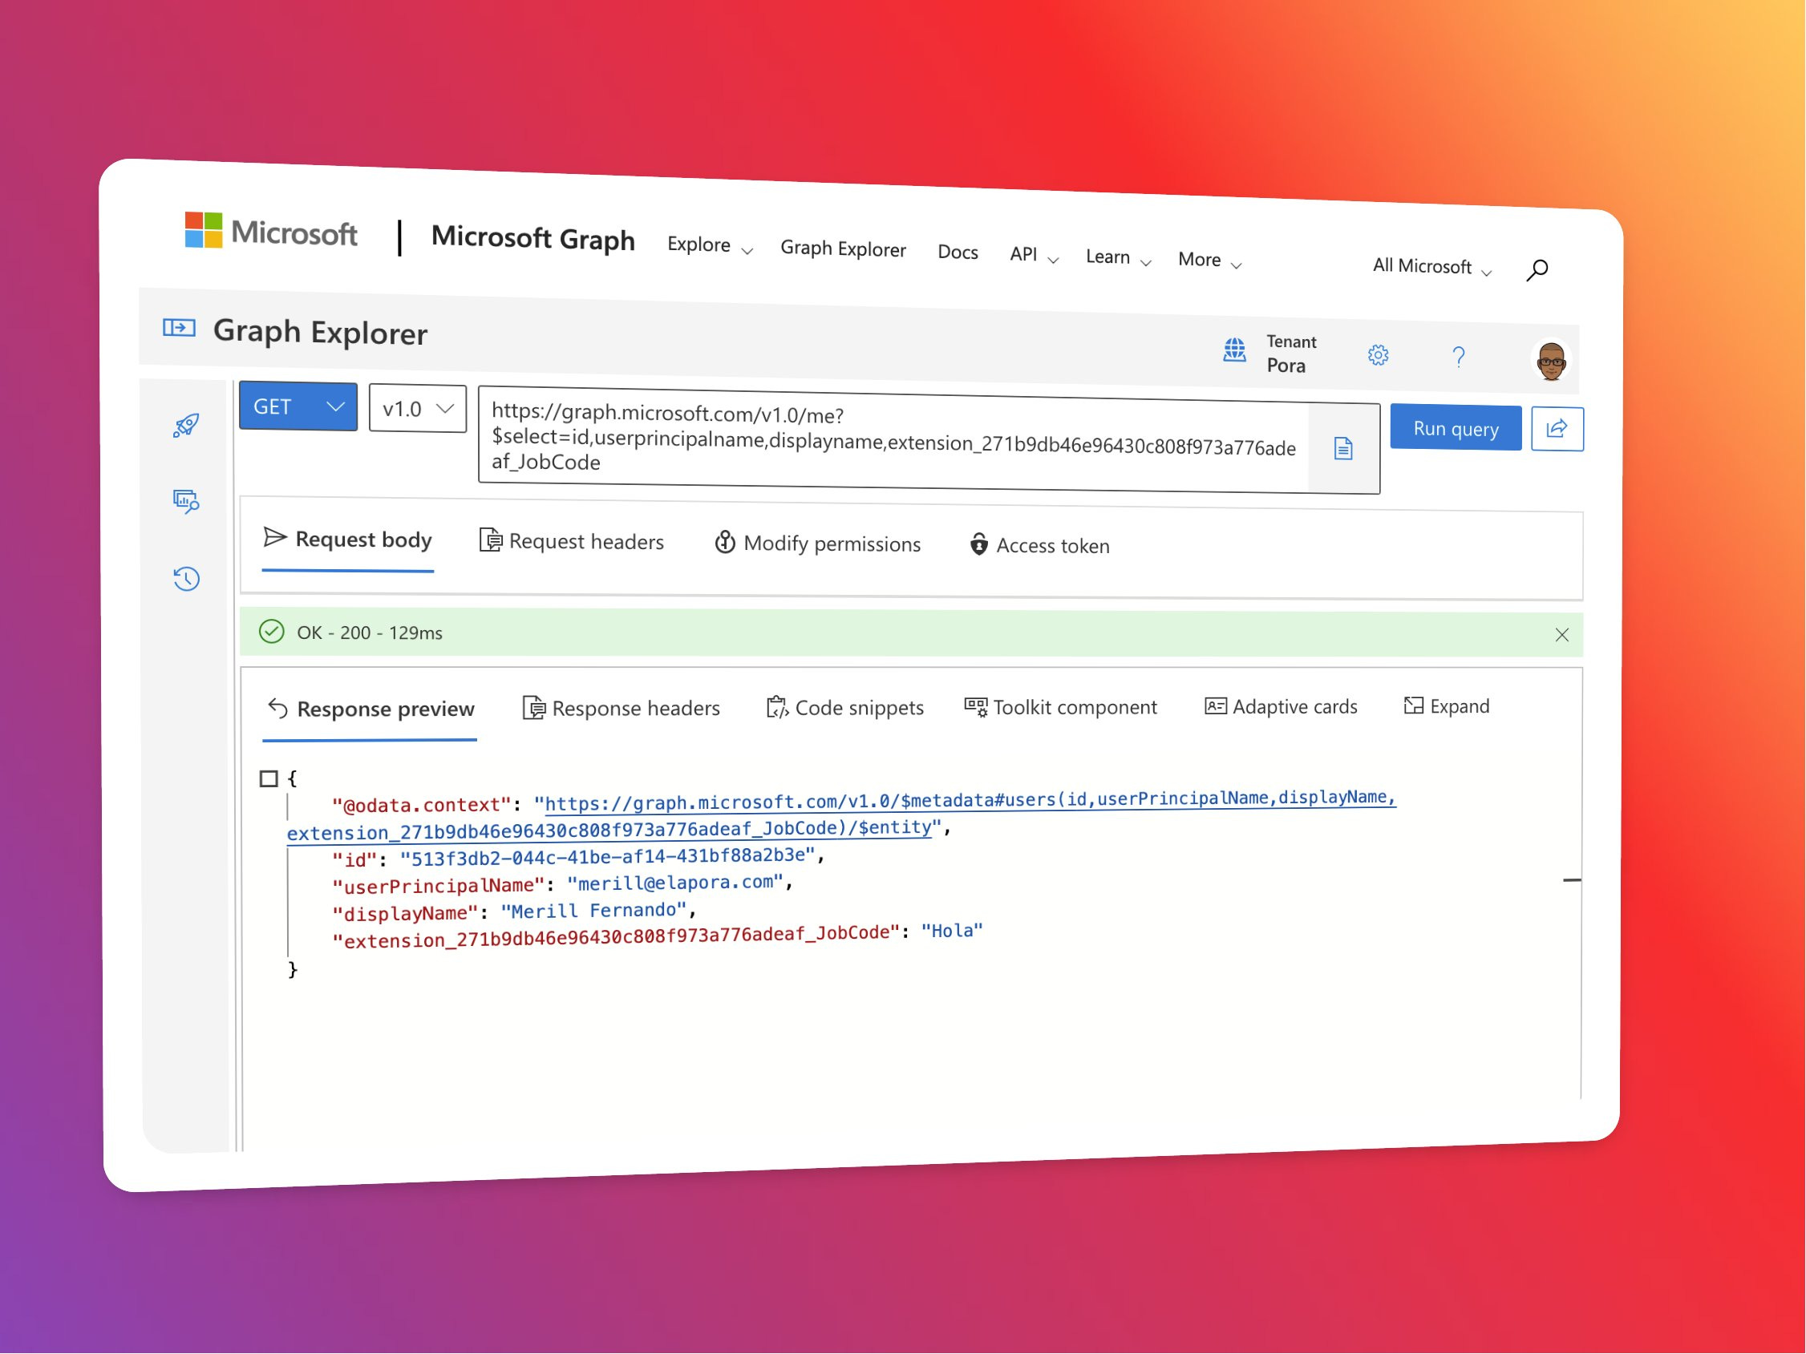Open the history clock icon
The height and width of the screenshot is (1354, 1806).
pos(186,579)
